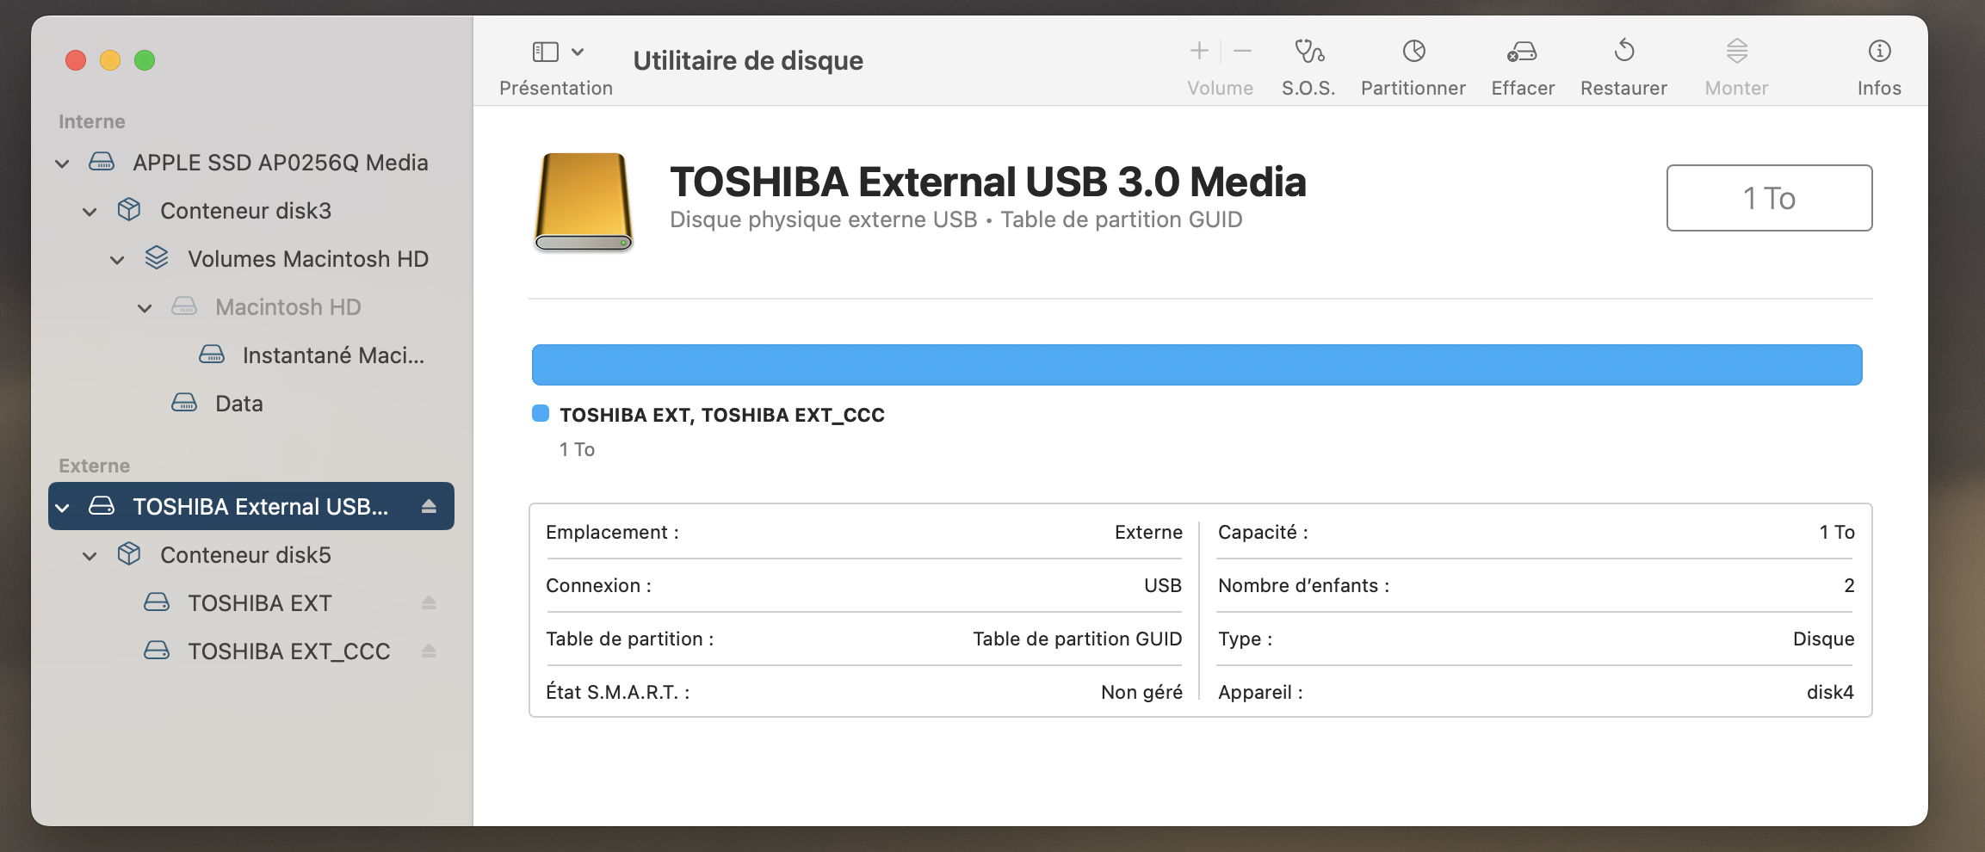Click the Interne section header
Screen dimensions: 1985x852
92,121
